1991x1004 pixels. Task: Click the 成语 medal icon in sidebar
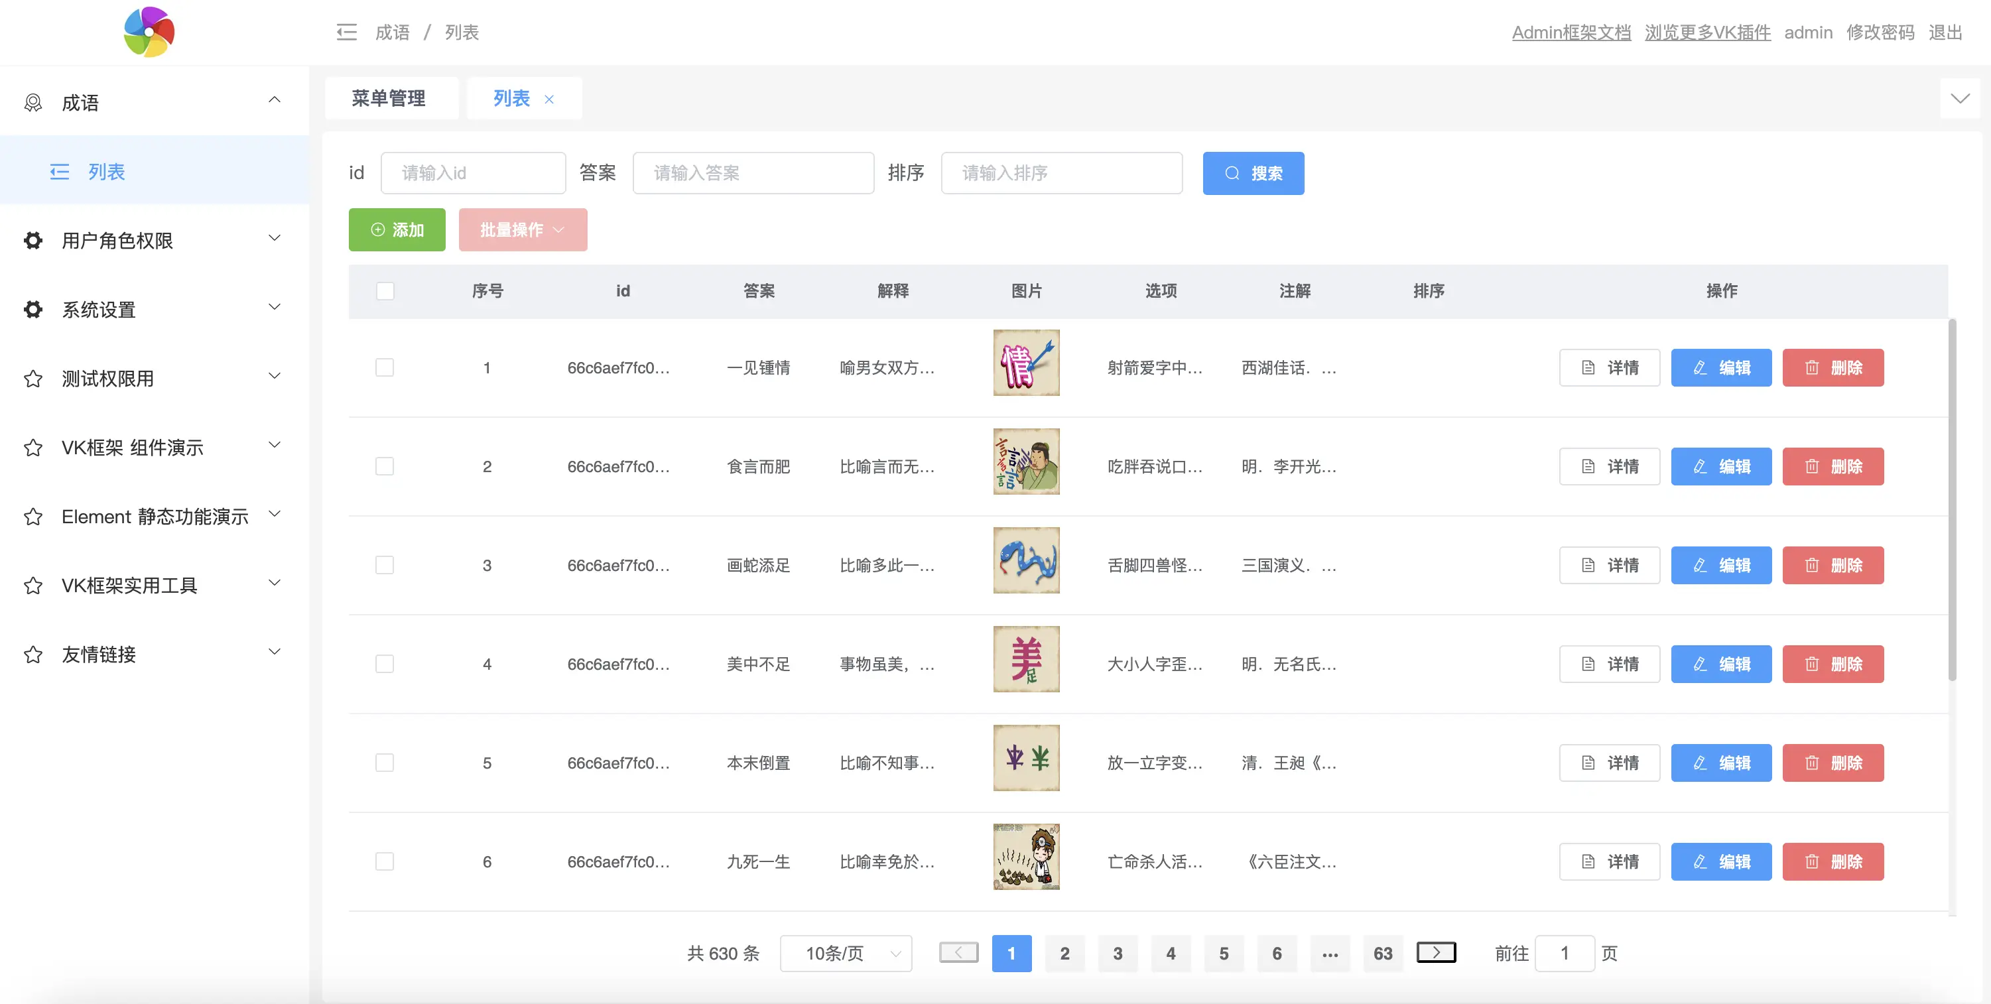point(33,103)
